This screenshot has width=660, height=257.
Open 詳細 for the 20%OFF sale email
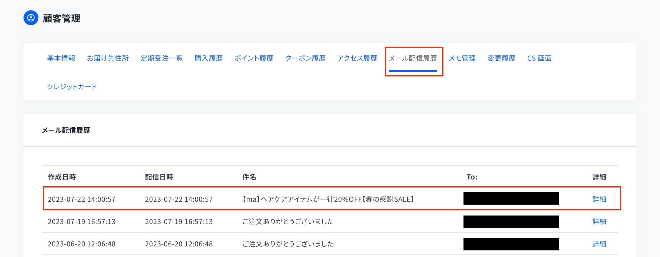pyautogui.click(x=599, y=199)
